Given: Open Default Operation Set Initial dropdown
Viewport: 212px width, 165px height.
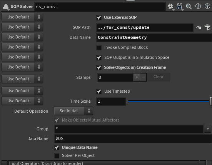Looking at the screenshot, I should tap(73, 111).
